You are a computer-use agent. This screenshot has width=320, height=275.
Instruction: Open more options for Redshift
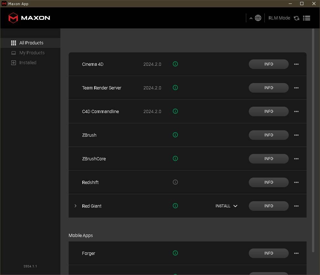pyautogui.click(x=296, y=182)
